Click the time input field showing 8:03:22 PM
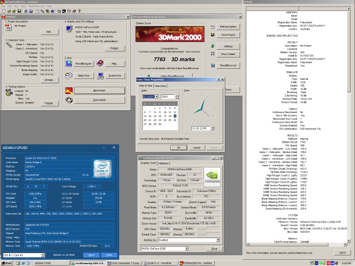The height and width of the screenshot is (266, 355). click(x=201, y=128)
